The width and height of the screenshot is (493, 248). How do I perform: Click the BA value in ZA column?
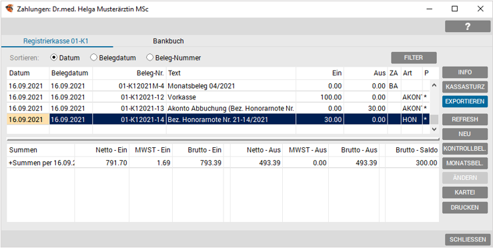394,86
